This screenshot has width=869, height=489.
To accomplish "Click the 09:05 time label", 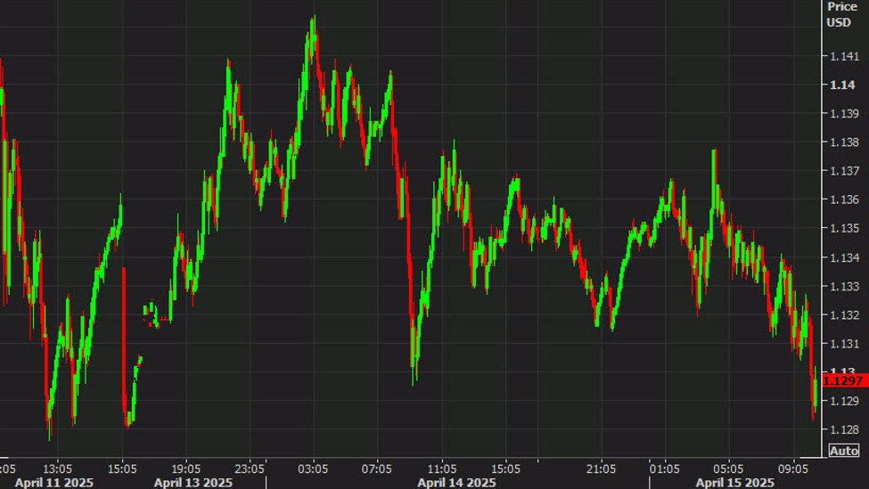I will (793, 469).
